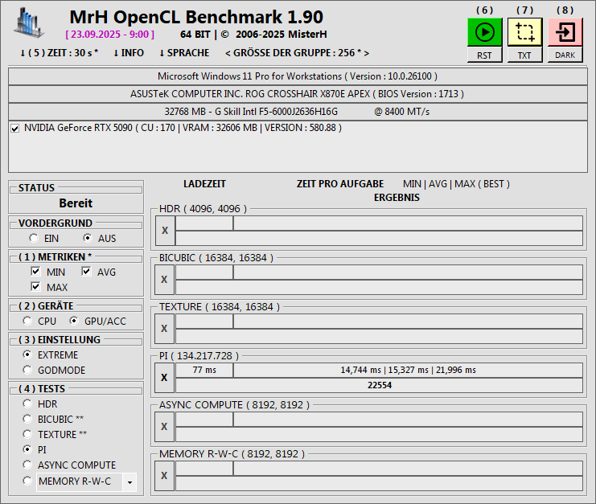Click the X button in PI results row
This screenshot has height=504, width=596.
(x=164, y=378)
